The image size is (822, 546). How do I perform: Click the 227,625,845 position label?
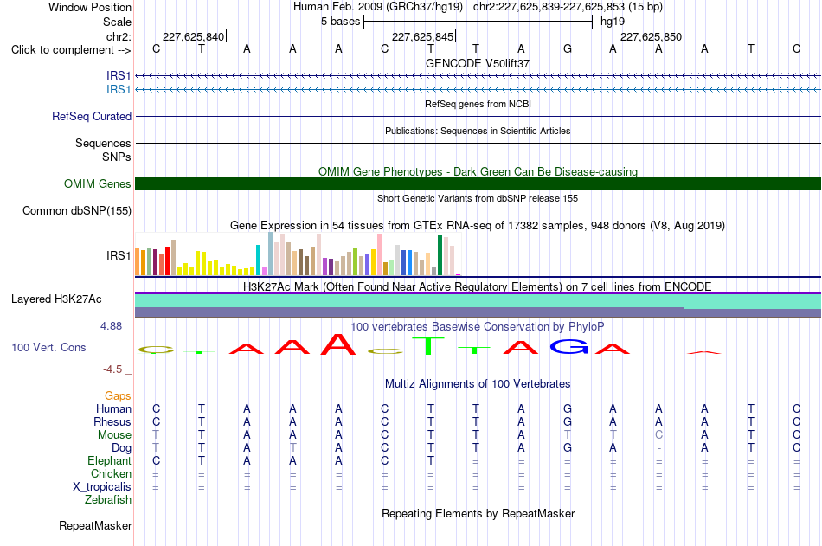pos(422,36)
